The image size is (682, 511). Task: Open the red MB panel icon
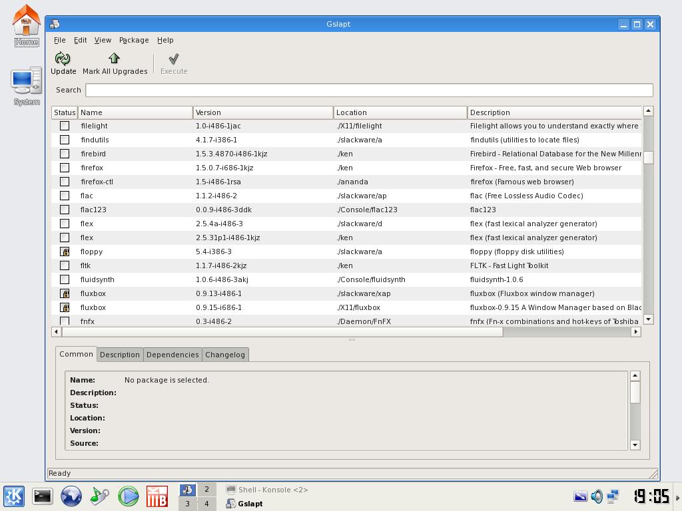(157, 496)
